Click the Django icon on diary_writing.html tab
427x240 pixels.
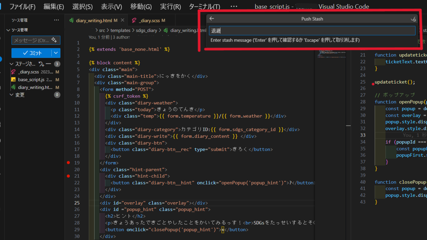coord(71,20)
